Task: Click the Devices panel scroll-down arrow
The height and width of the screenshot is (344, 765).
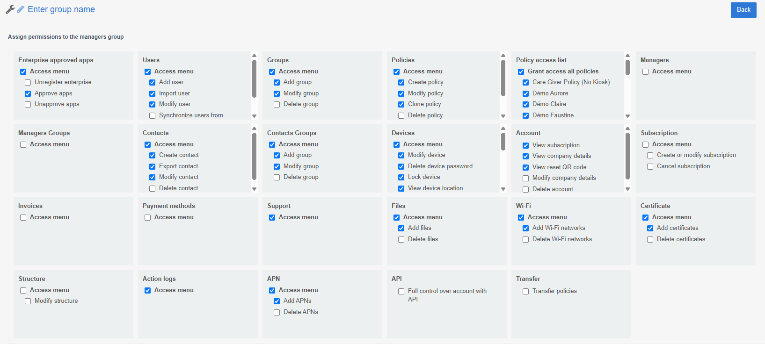Action: tap(503, 189)
